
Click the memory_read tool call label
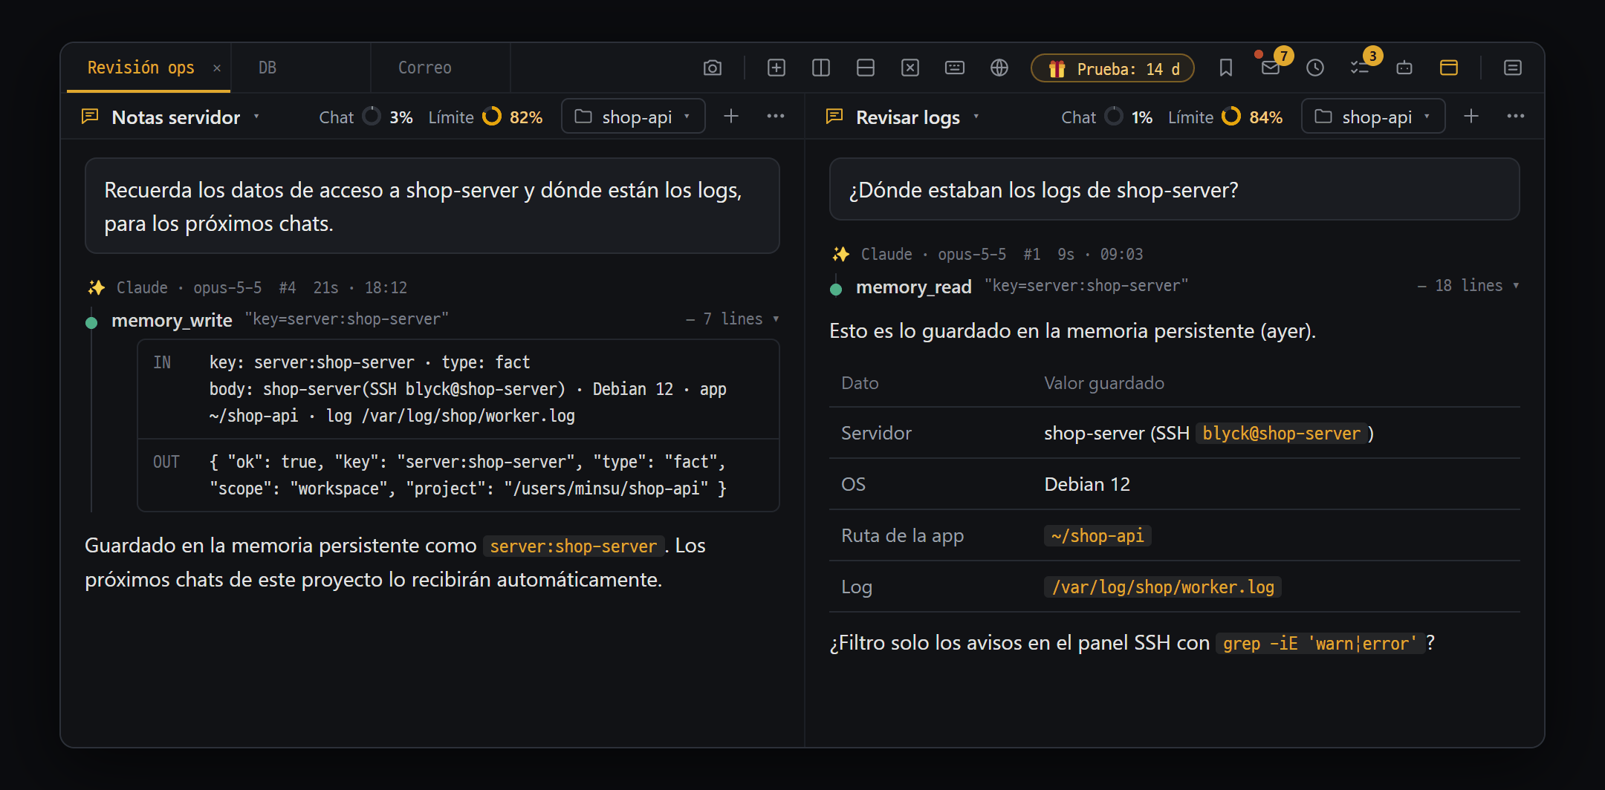914,287
